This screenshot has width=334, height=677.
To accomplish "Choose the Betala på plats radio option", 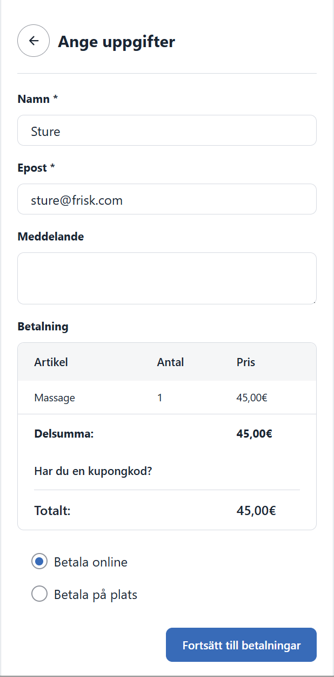I will pos(39,594).
